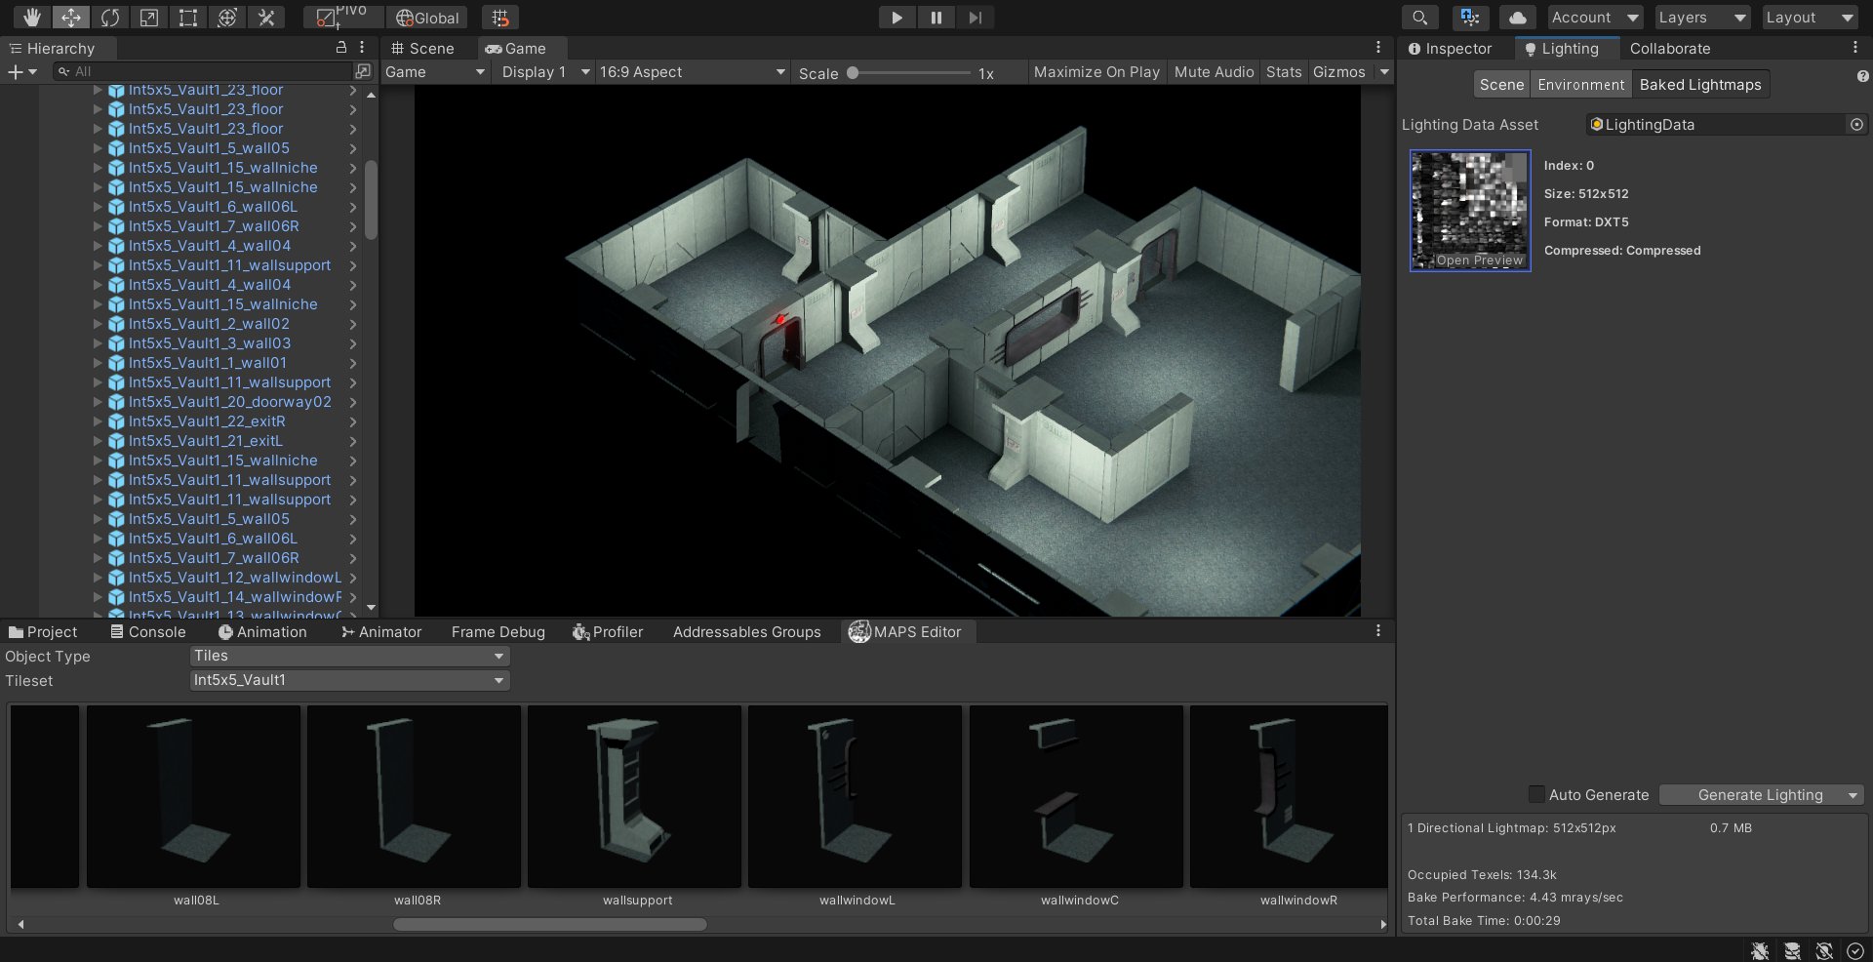Open the Game view type dropdown

tap(435, 71)
